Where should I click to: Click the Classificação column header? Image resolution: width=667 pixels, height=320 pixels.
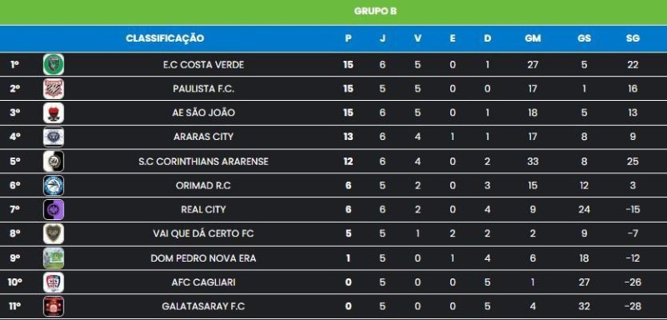click(165, 38)
